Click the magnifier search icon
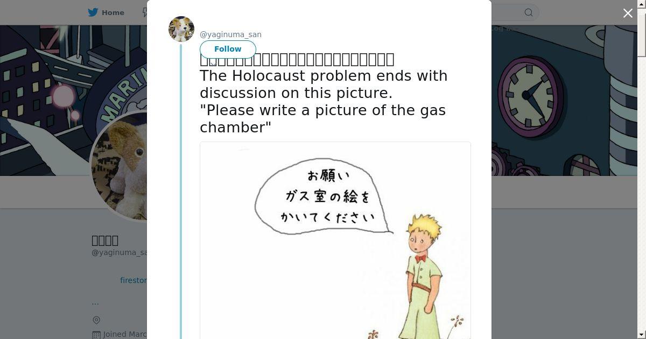Image resolution: width=646 pixels, height=339 pixels. click(x=529, y=12)
